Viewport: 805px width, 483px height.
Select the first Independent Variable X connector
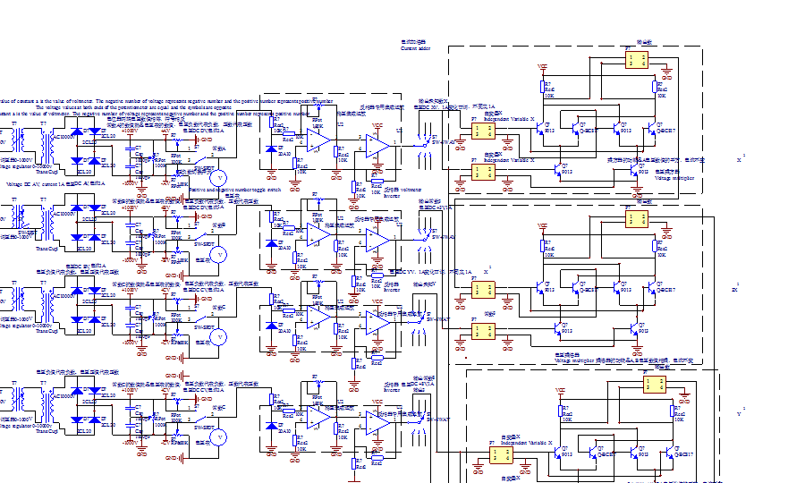[x=484, y=131]
